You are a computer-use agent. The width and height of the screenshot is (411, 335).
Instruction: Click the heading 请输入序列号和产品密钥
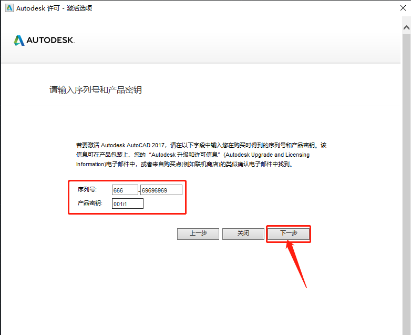96,90
